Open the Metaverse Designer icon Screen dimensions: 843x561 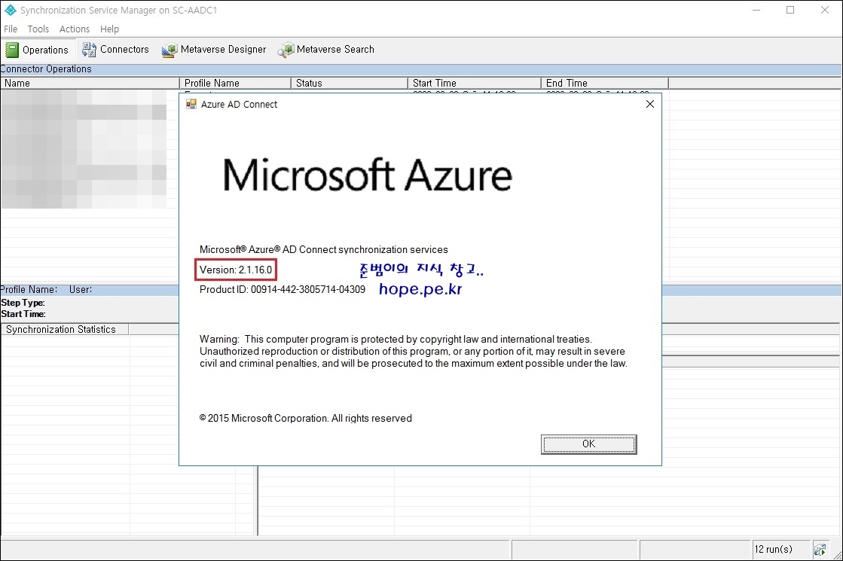pos(170,50)
